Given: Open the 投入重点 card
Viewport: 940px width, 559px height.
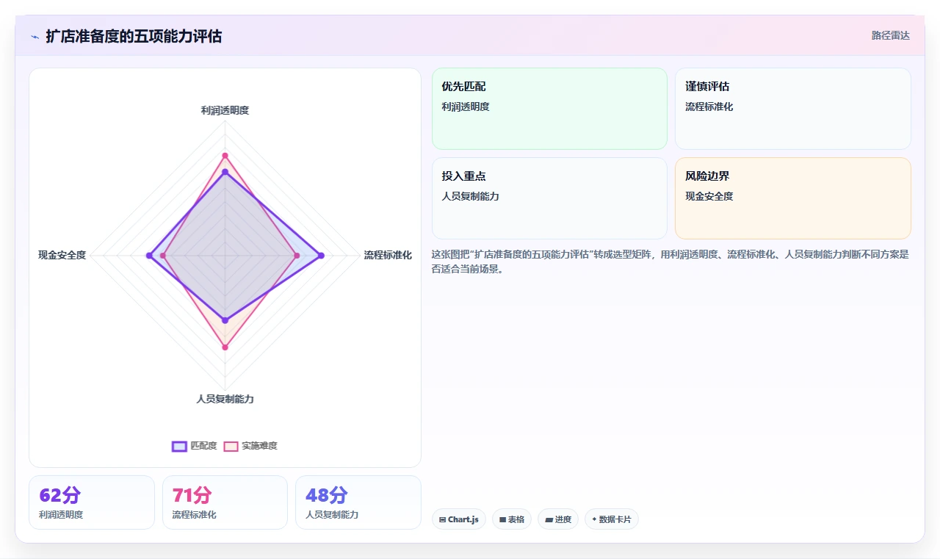Looking at the screenshot, I should click(549, 198).
